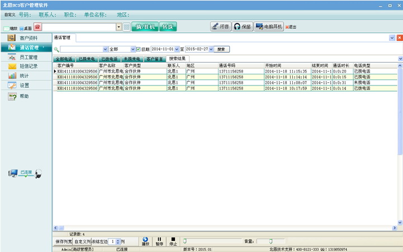403x252 pixels.
Task: Click the 摘/挂机 hook button
Action: (x=145, y=27)
